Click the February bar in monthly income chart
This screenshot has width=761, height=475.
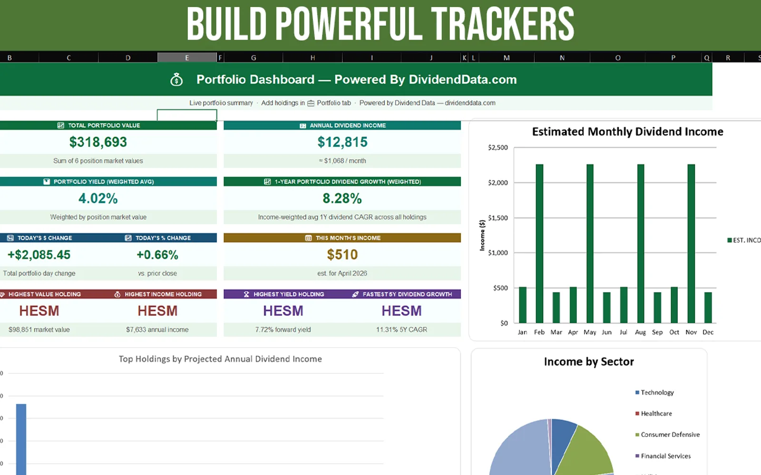539,244
